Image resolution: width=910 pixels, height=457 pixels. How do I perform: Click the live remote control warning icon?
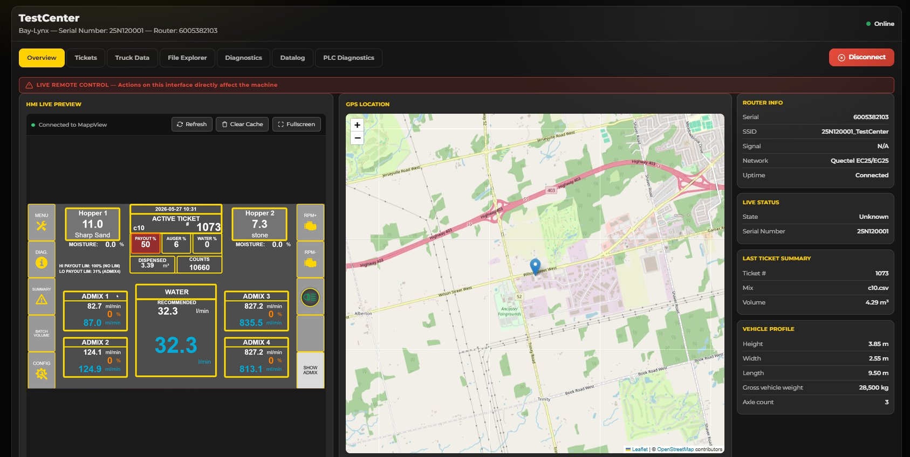[29, 85]
